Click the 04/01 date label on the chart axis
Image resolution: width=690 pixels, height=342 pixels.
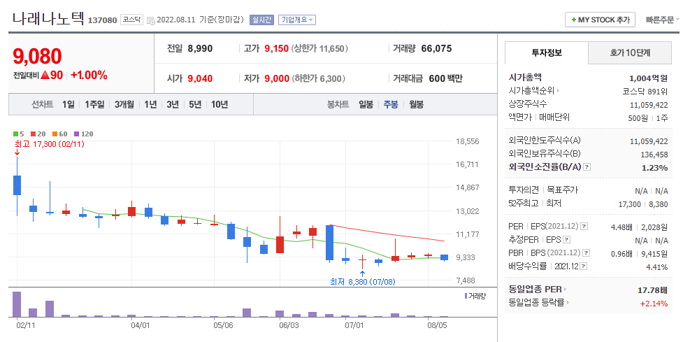141,326
